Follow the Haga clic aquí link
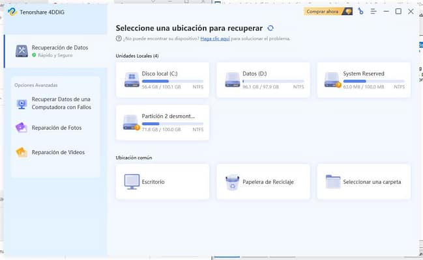This screenshot has width=423, height=260. (214, 38)
